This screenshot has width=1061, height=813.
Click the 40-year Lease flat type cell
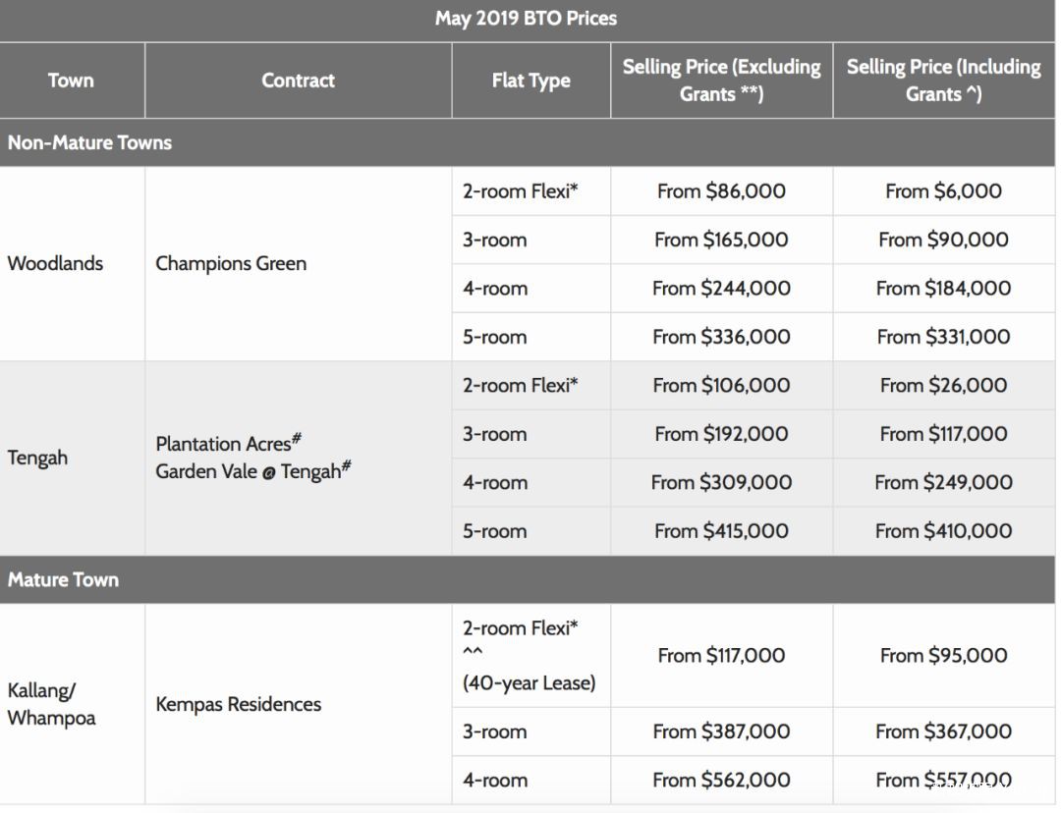(529, 682)
